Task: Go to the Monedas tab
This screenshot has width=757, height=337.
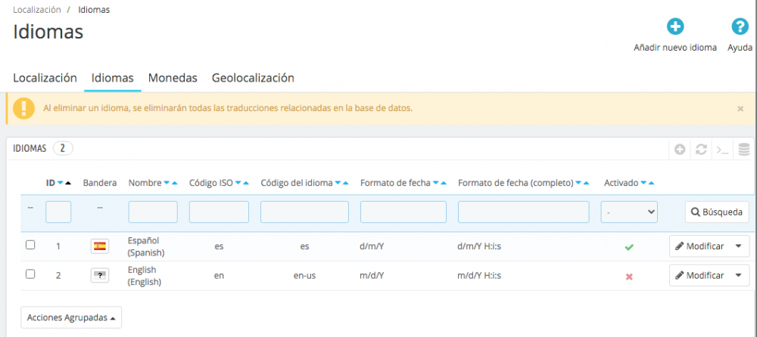Action: [x=173, y=78]
